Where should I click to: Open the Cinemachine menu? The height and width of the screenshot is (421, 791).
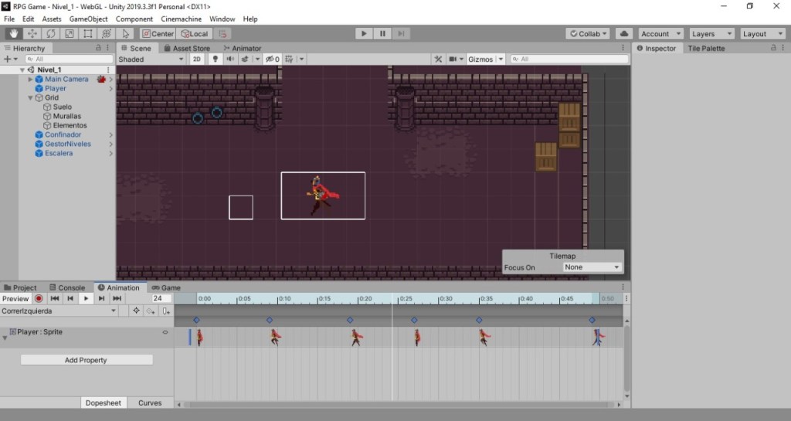[181, 19]
